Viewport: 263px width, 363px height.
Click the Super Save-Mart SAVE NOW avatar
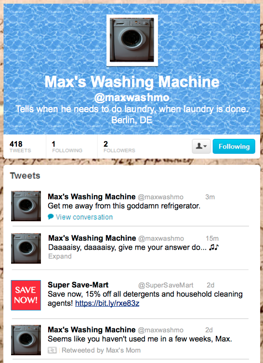click(26, 295)
